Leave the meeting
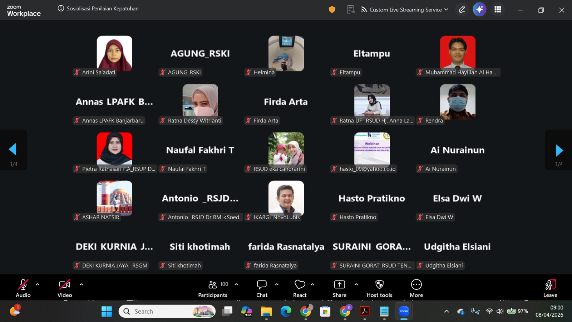 click(550, 288)
